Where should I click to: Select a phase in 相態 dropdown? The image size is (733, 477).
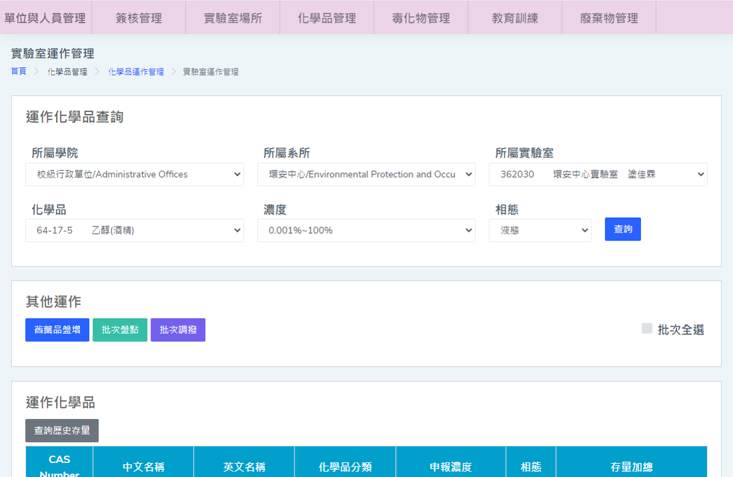(x=540, y=231)
